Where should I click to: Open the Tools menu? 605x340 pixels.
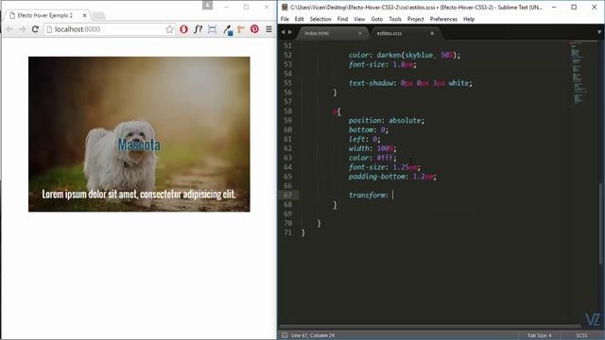[395, 19]
